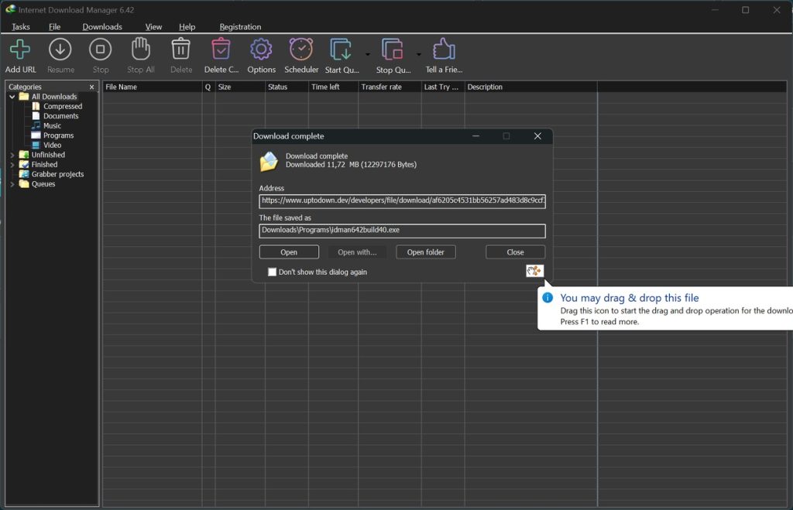Click the Open folder button

pyautogui.click(x=426, y=252)
